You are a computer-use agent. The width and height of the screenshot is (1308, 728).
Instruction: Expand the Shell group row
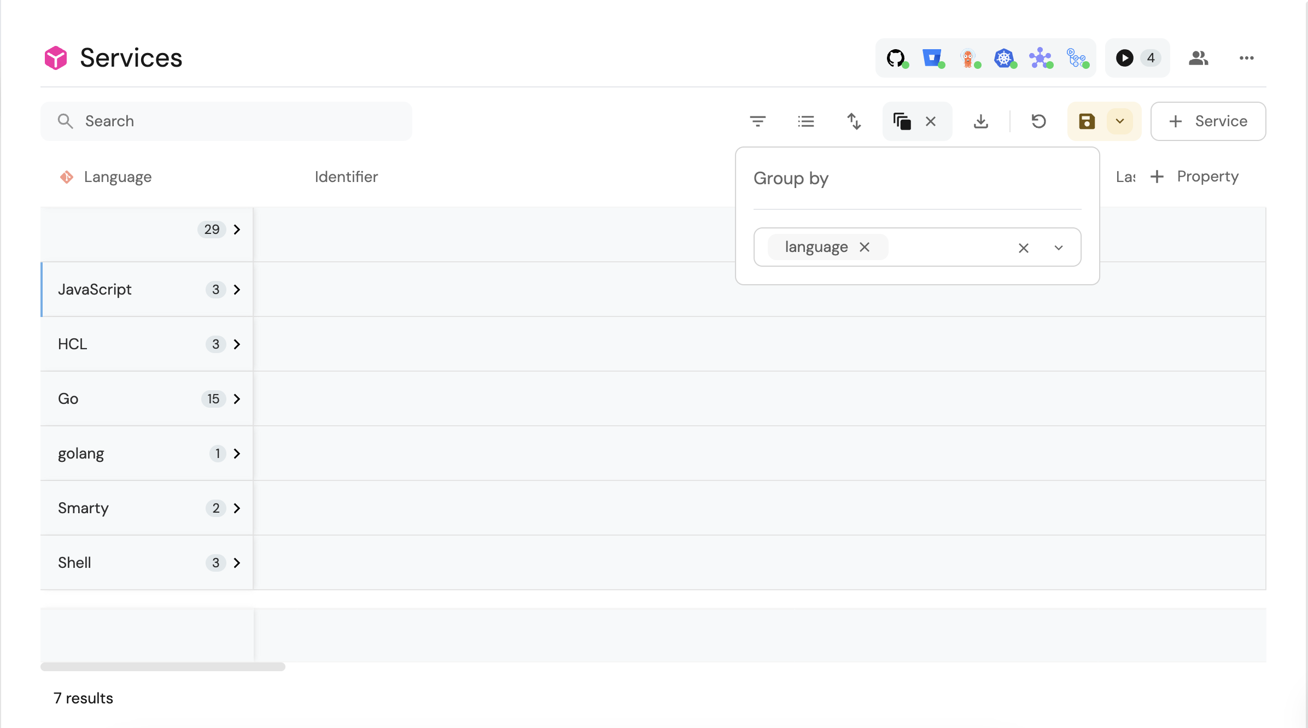pyautogui.click(x=237, y=563)
